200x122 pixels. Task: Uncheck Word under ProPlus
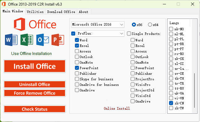77,40
